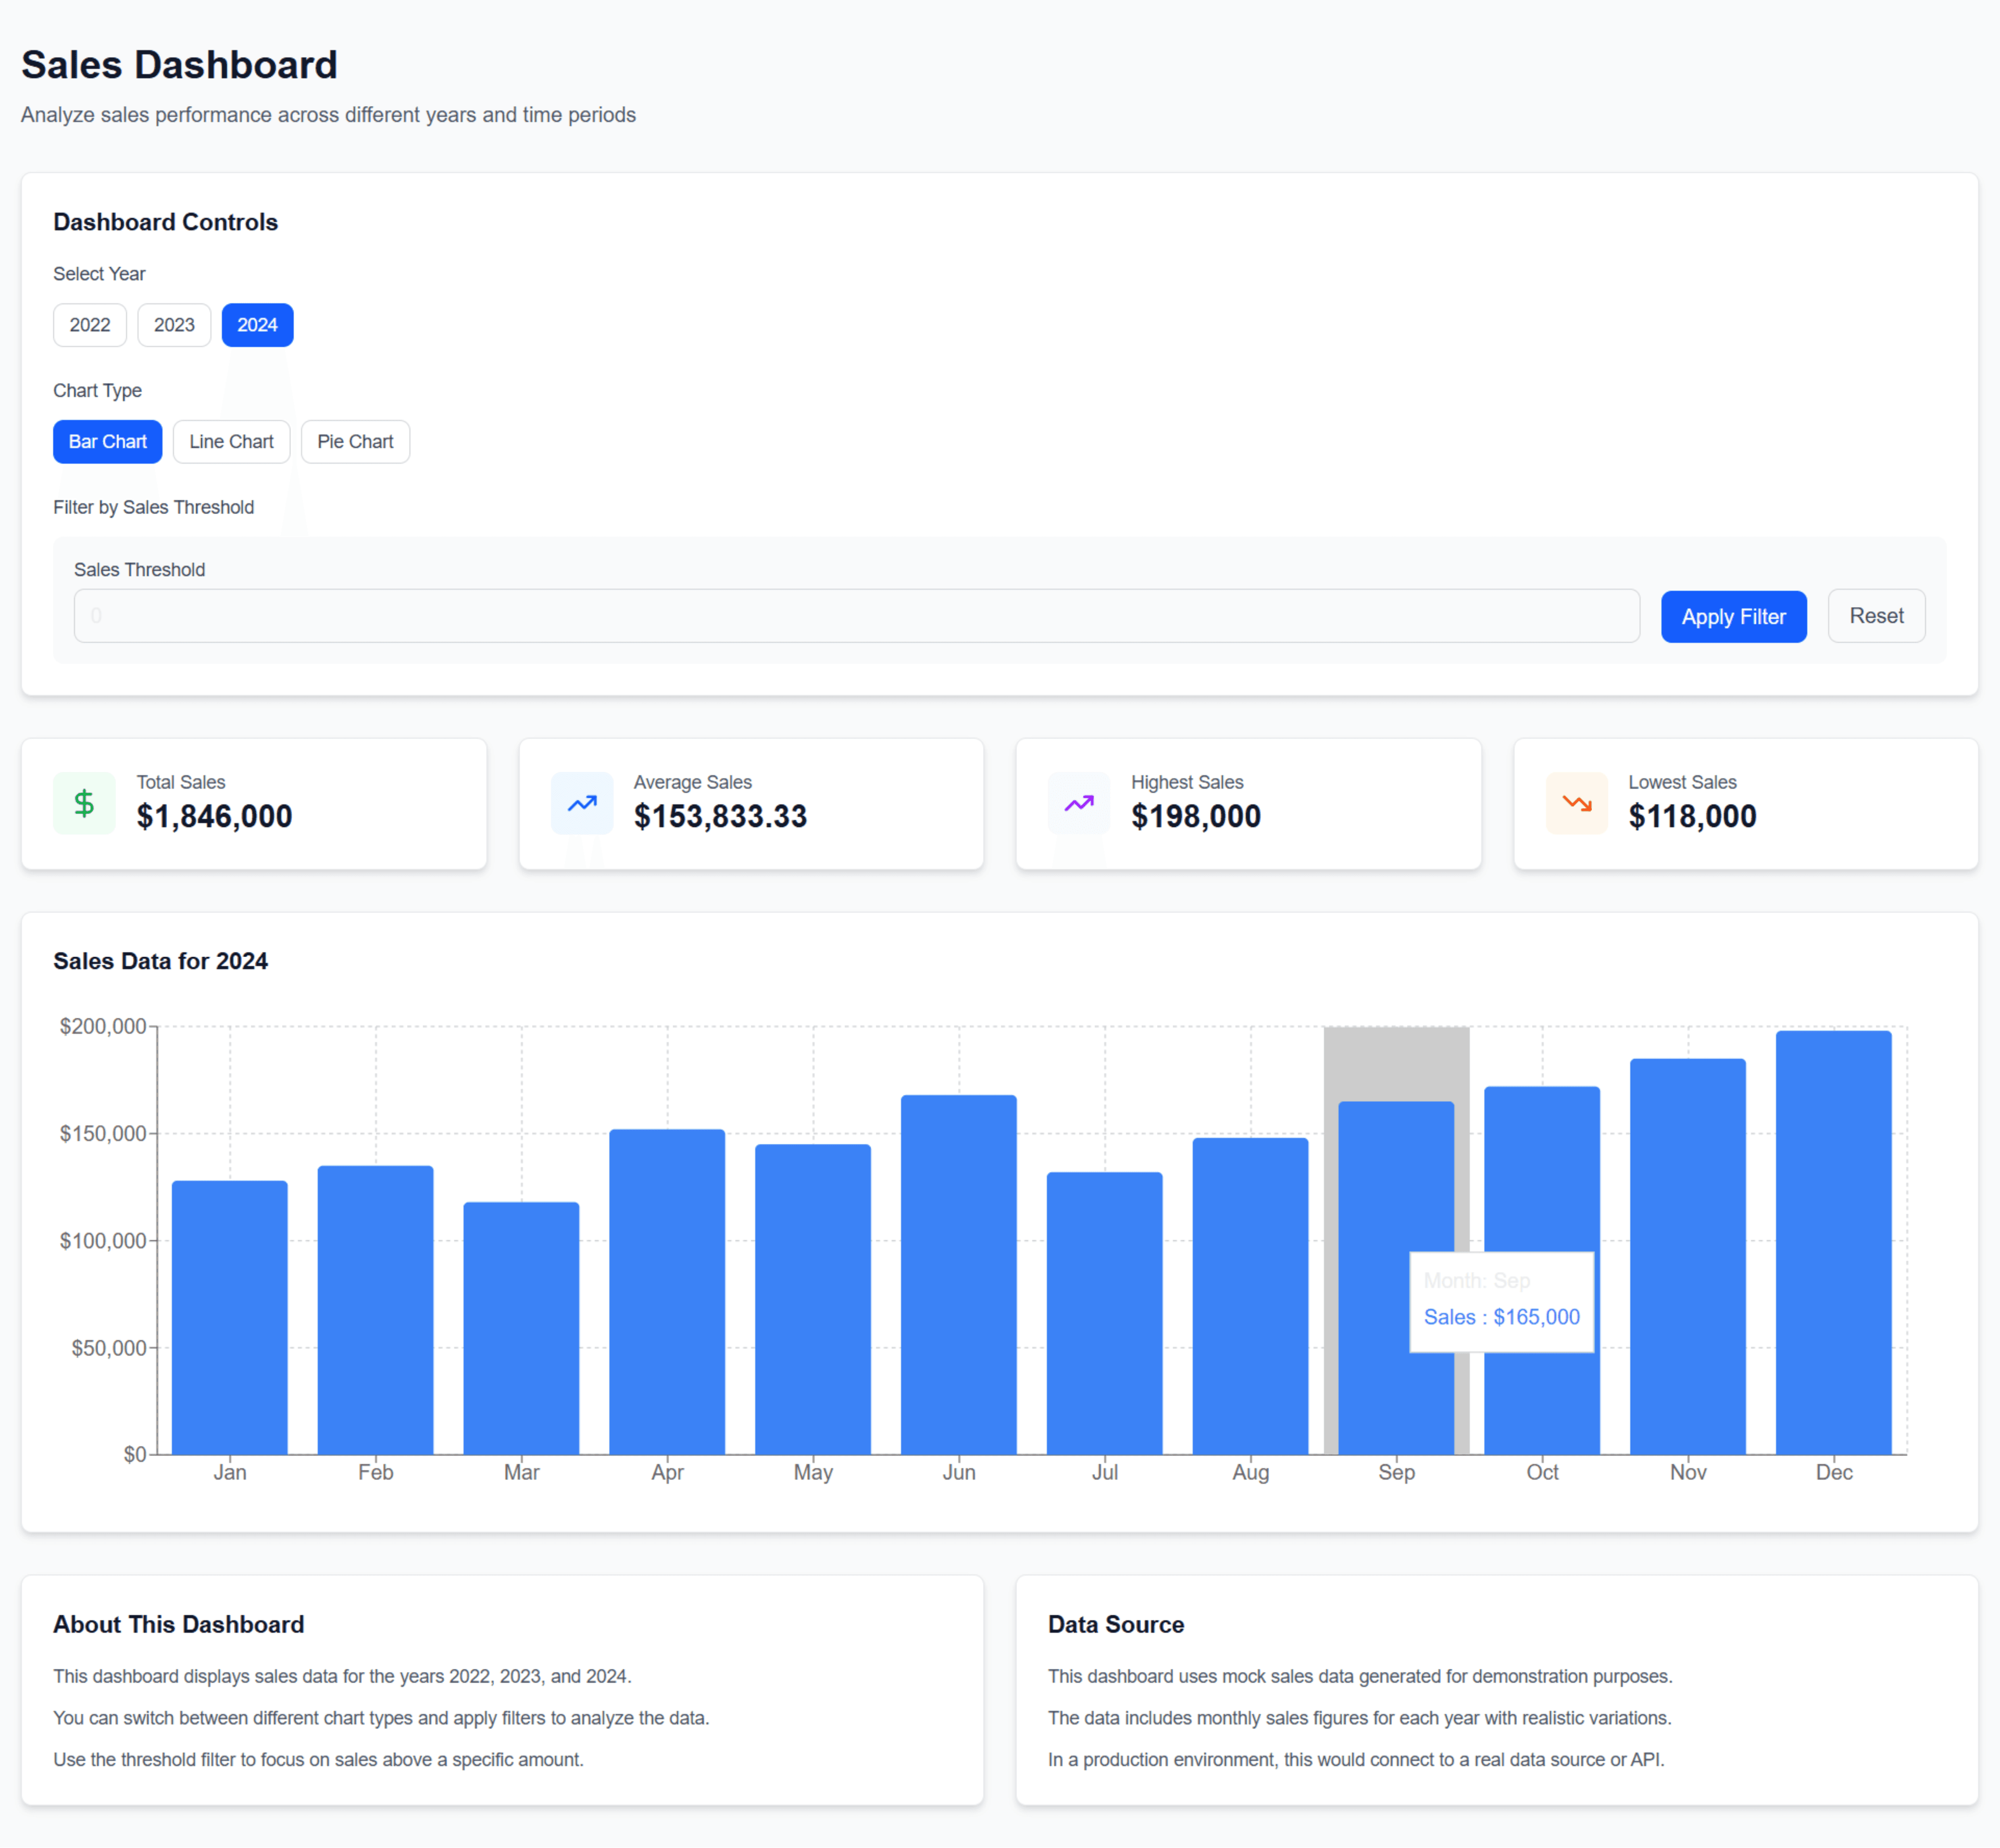Click the $150,000 y-axis label
The image size is (2000, 1848).
[103, 1133]
